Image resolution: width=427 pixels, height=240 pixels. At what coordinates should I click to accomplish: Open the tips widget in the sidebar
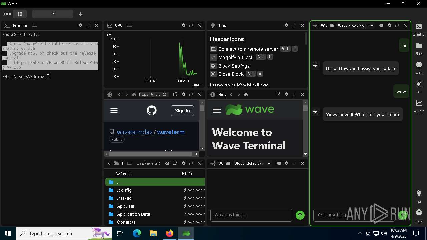point(419,196)
